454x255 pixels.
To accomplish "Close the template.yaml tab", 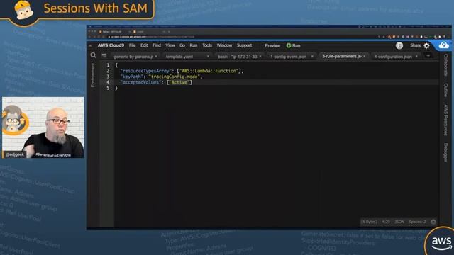I will [x=208, y=57].
